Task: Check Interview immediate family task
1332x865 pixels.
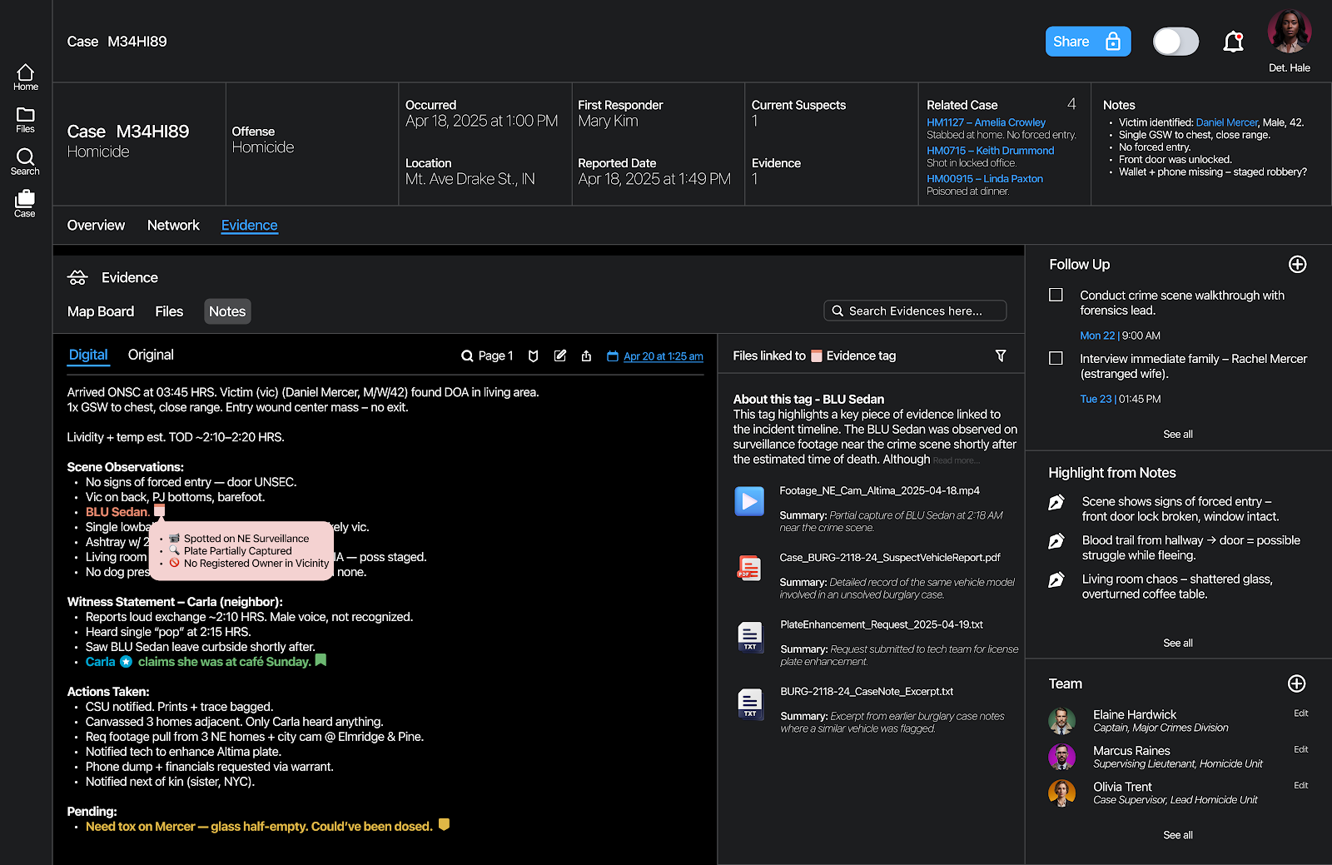Action: [1056, 358]
